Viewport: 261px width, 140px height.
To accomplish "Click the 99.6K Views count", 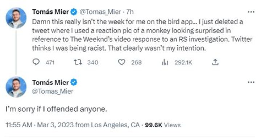I will point(163,125).
